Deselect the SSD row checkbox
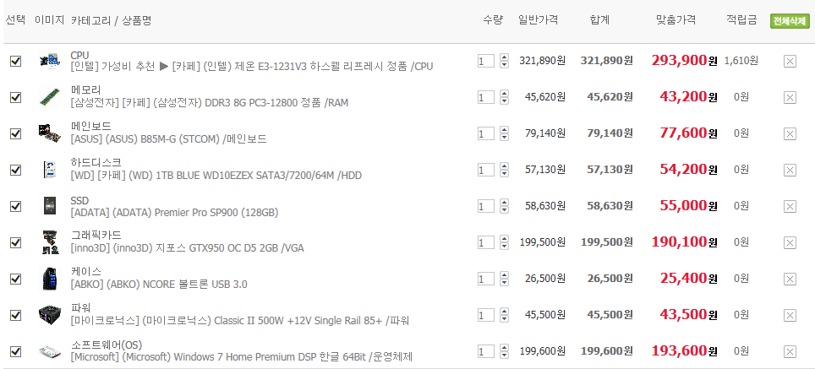Viewport: 815px width, 369px height. [15, 207]
